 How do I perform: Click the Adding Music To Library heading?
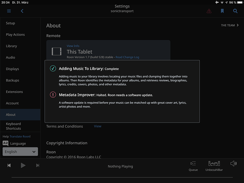(x=81, y=68)
